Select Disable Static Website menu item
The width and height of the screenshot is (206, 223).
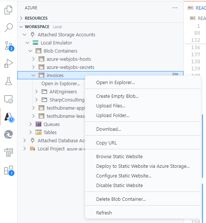point(143,186)
